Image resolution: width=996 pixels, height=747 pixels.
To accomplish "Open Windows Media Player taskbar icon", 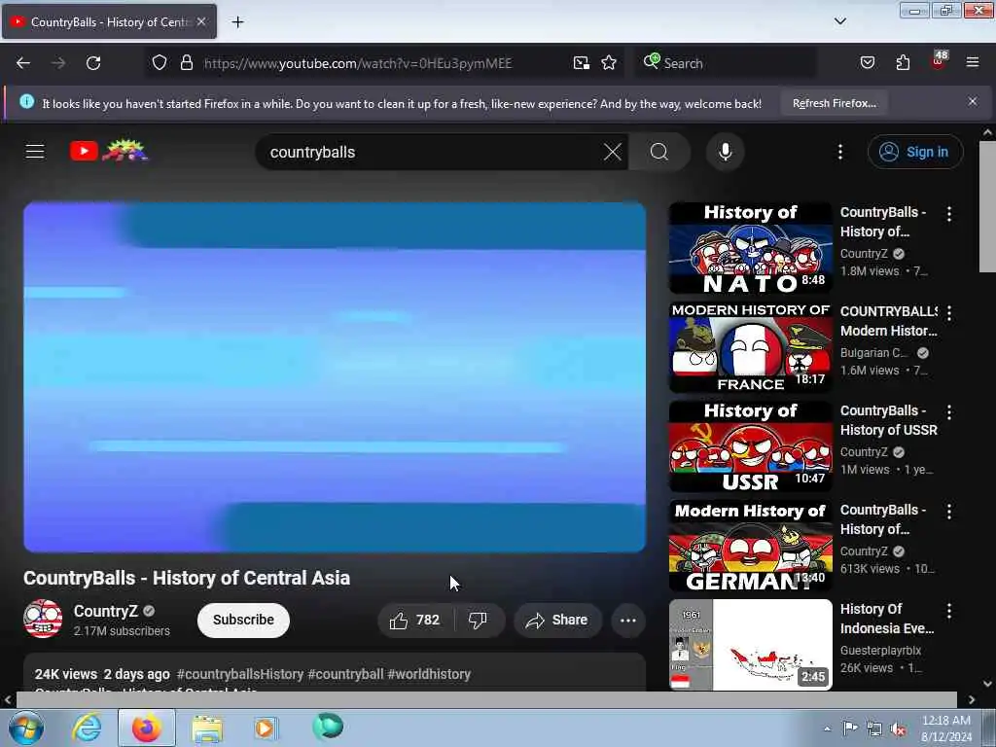I will click(265, 728).
